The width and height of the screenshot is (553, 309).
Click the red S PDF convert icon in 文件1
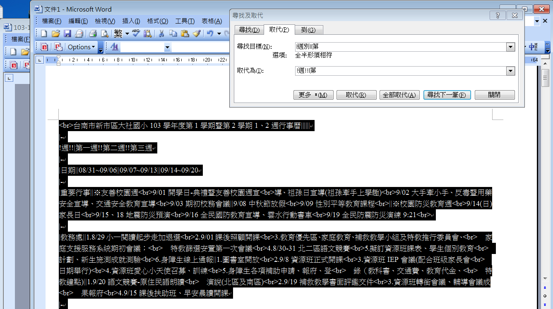[x=44, y=47]
